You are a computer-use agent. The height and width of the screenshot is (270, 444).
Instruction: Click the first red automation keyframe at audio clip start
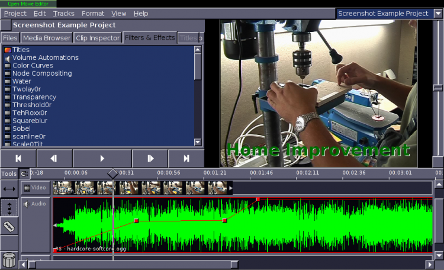click(55, 250)
